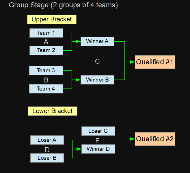This screenshot has height=173, width=190.
Task: Click match label A between teams
Action: click(x=46, y=42)
